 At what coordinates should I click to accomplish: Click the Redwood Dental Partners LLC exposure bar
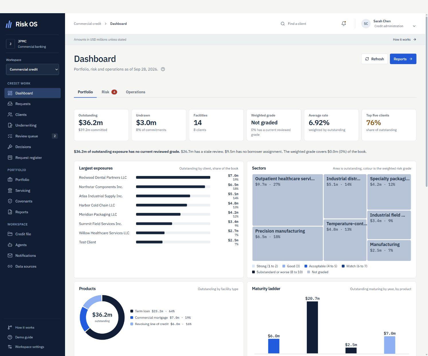[x=173, y=177]
